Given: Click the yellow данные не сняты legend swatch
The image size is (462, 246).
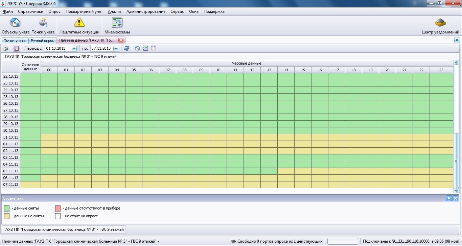Looking at the screenshot, I should click(x=6, y=216).
